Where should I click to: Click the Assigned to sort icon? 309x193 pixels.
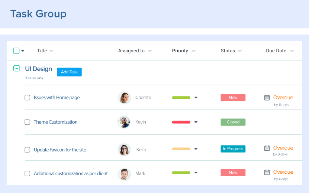(151, 51)
